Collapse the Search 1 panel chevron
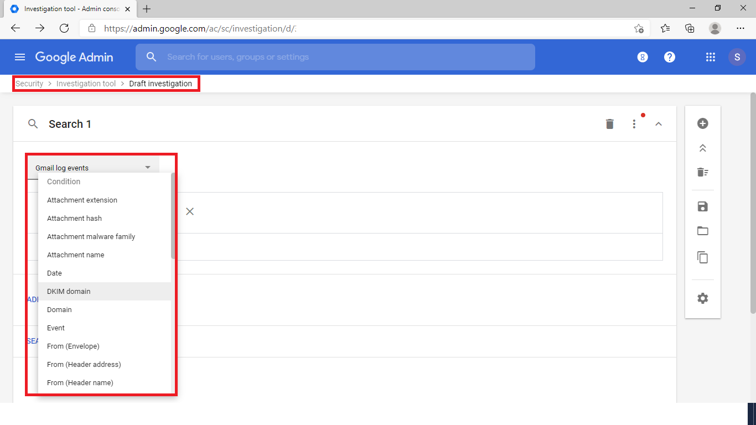 (659, 124)
